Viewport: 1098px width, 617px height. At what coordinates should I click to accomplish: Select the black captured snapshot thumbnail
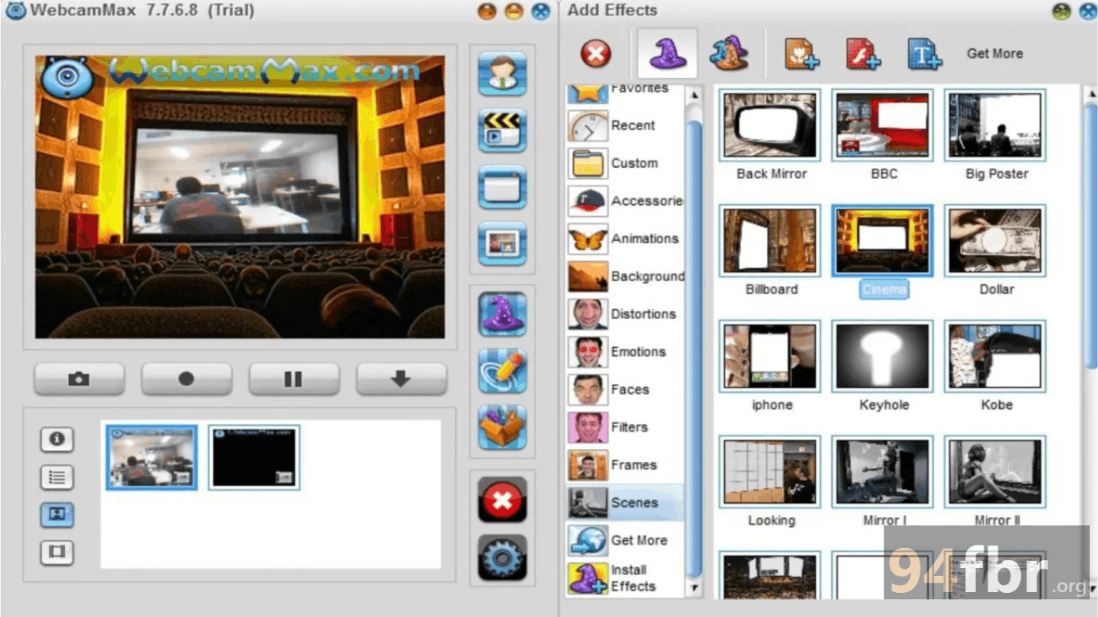(254, 457)
